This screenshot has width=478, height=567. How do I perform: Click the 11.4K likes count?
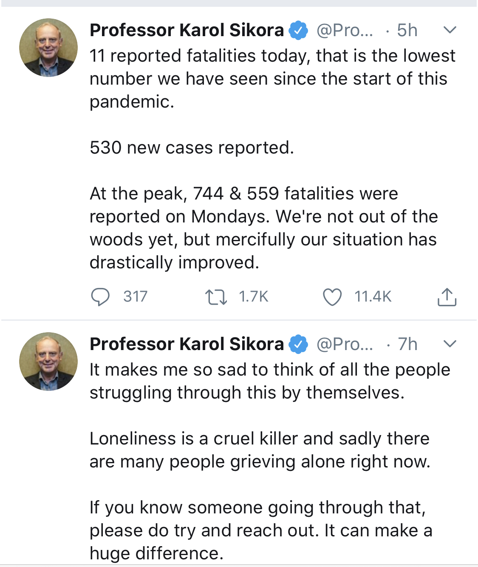[373, 296]
